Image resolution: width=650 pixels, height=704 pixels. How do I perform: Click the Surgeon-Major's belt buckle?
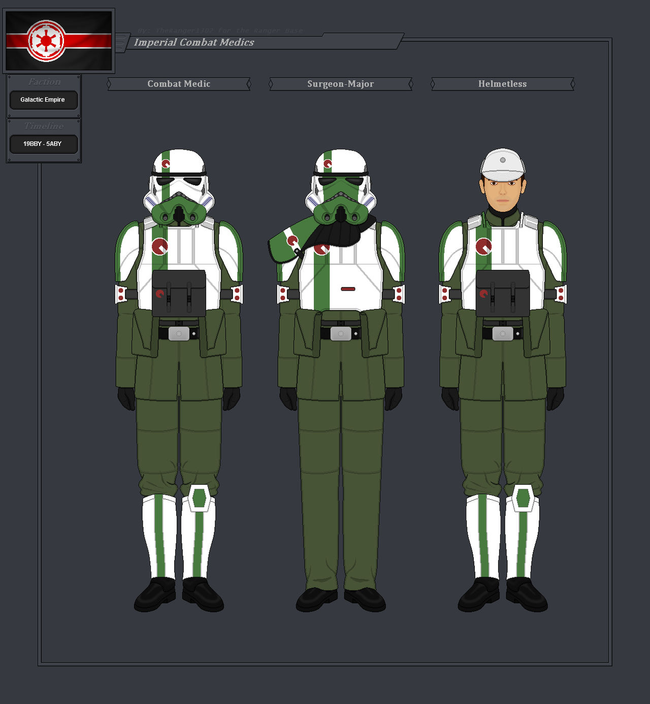[341, 334]
